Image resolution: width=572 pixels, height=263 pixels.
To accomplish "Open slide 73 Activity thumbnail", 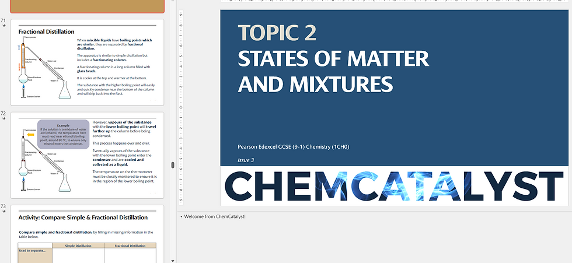I will (87, 234).
